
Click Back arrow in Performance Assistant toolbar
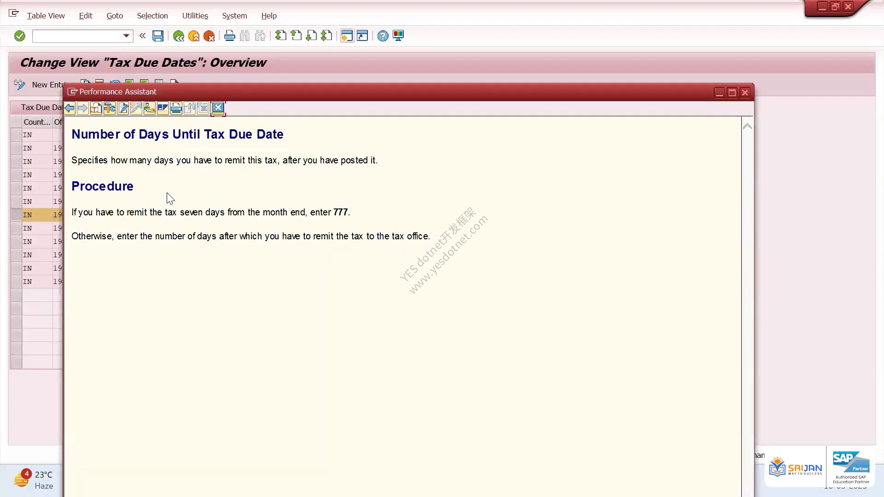[x=70, y=108]
